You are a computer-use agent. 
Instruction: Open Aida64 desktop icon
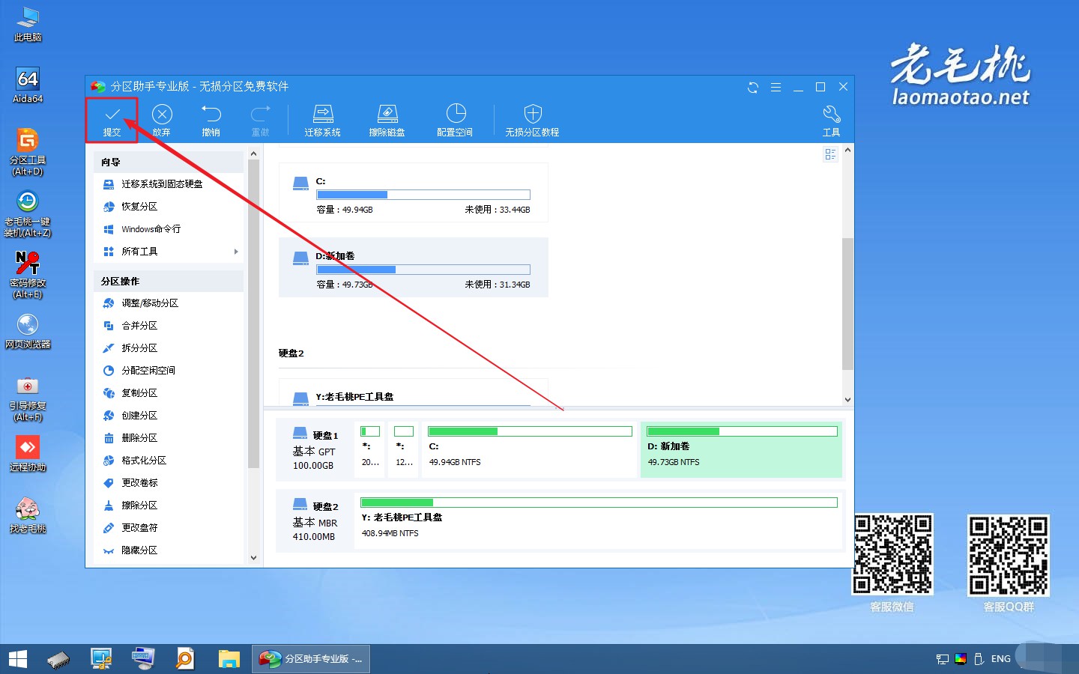coord(28,85)
